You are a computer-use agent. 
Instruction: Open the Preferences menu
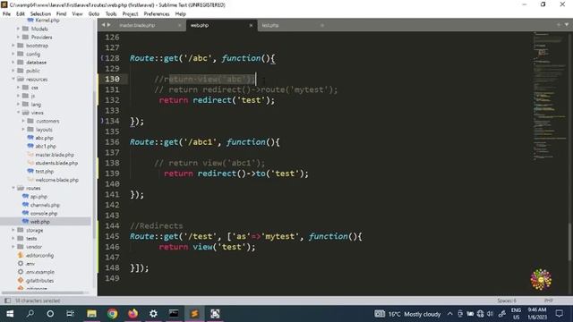click(x=157, y=14)
